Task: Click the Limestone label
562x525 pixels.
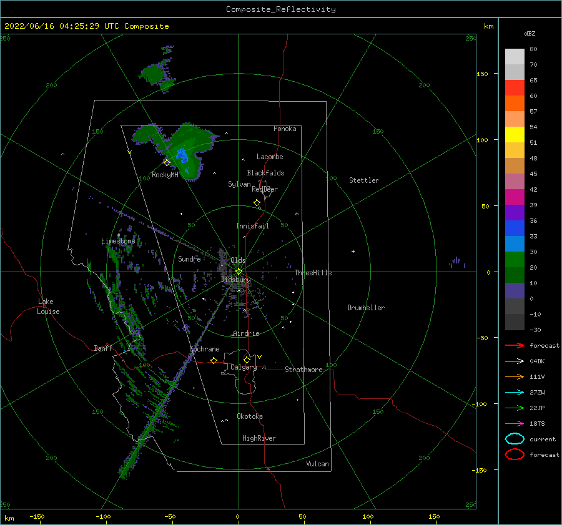Action: (x=118, y=241)
